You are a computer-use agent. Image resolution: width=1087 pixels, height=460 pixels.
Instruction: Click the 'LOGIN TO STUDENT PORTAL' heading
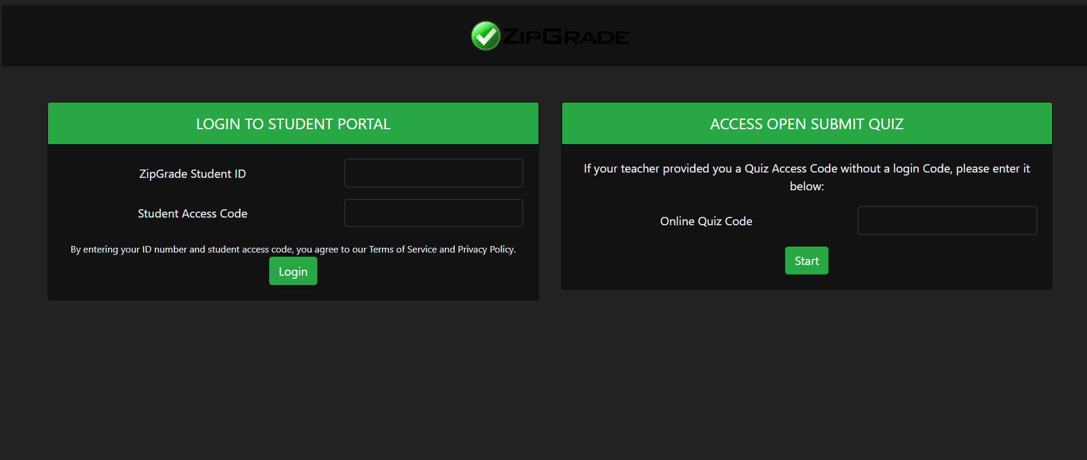293,124
